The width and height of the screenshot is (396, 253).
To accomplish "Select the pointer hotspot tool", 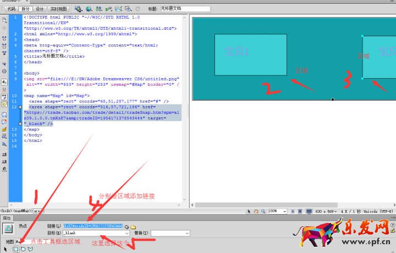I will (6, 249).
